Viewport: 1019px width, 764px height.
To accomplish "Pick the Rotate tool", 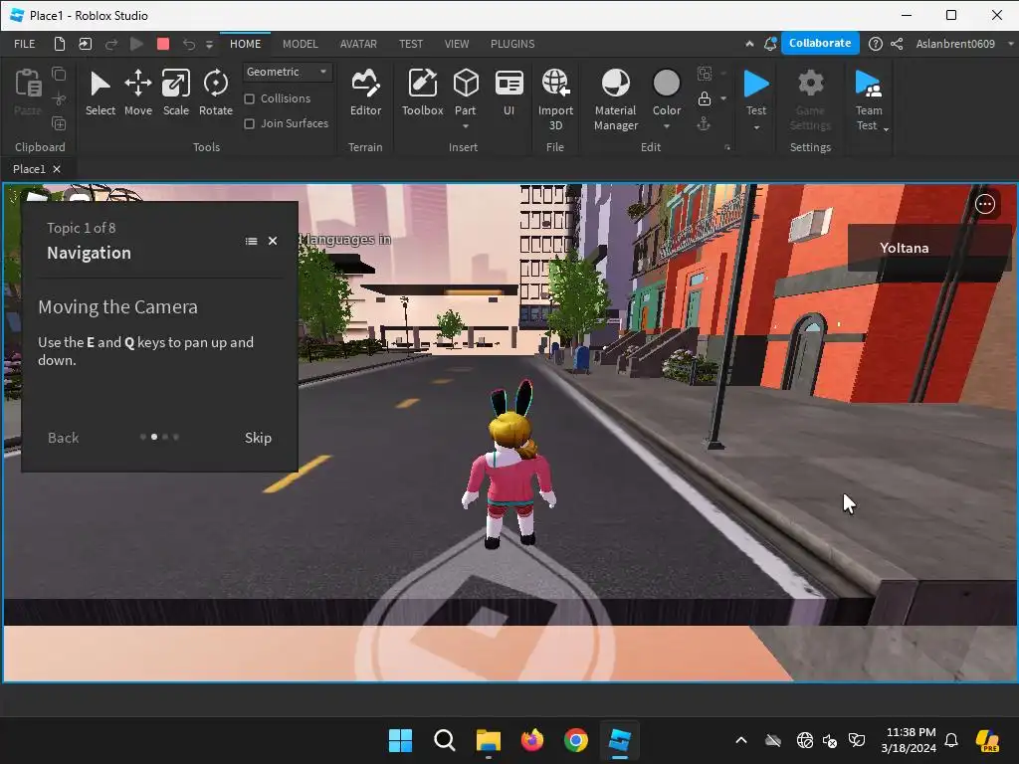I will click(215, 93).
